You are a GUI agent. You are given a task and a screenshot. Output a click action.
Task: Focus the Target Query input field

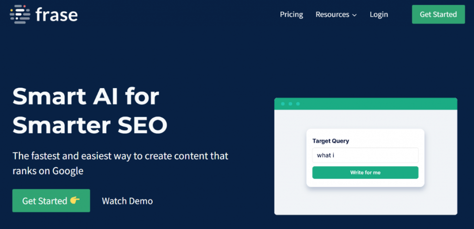(365, 155)
